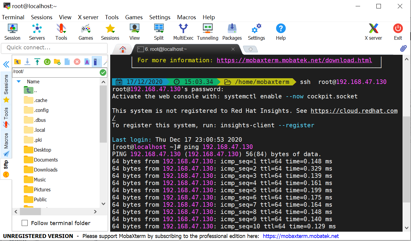
Task: Open the Tunneling tool icon
Action: (x=208, y=32)
